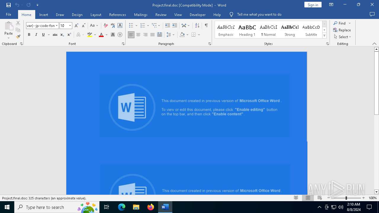Increase paragraph indent
The width and height of the screenshot is (379, 213).
(x=175, y=25)
